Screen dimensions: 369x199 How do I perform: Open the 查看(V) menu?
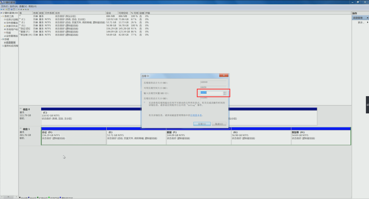23,6
